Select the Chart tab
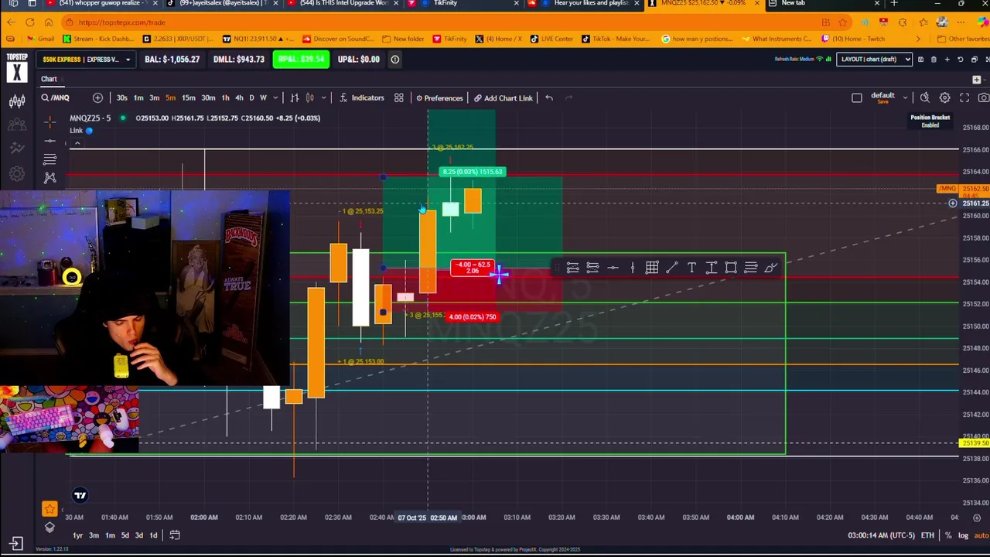This screenshot has width=990, height=557. (49, 79)
